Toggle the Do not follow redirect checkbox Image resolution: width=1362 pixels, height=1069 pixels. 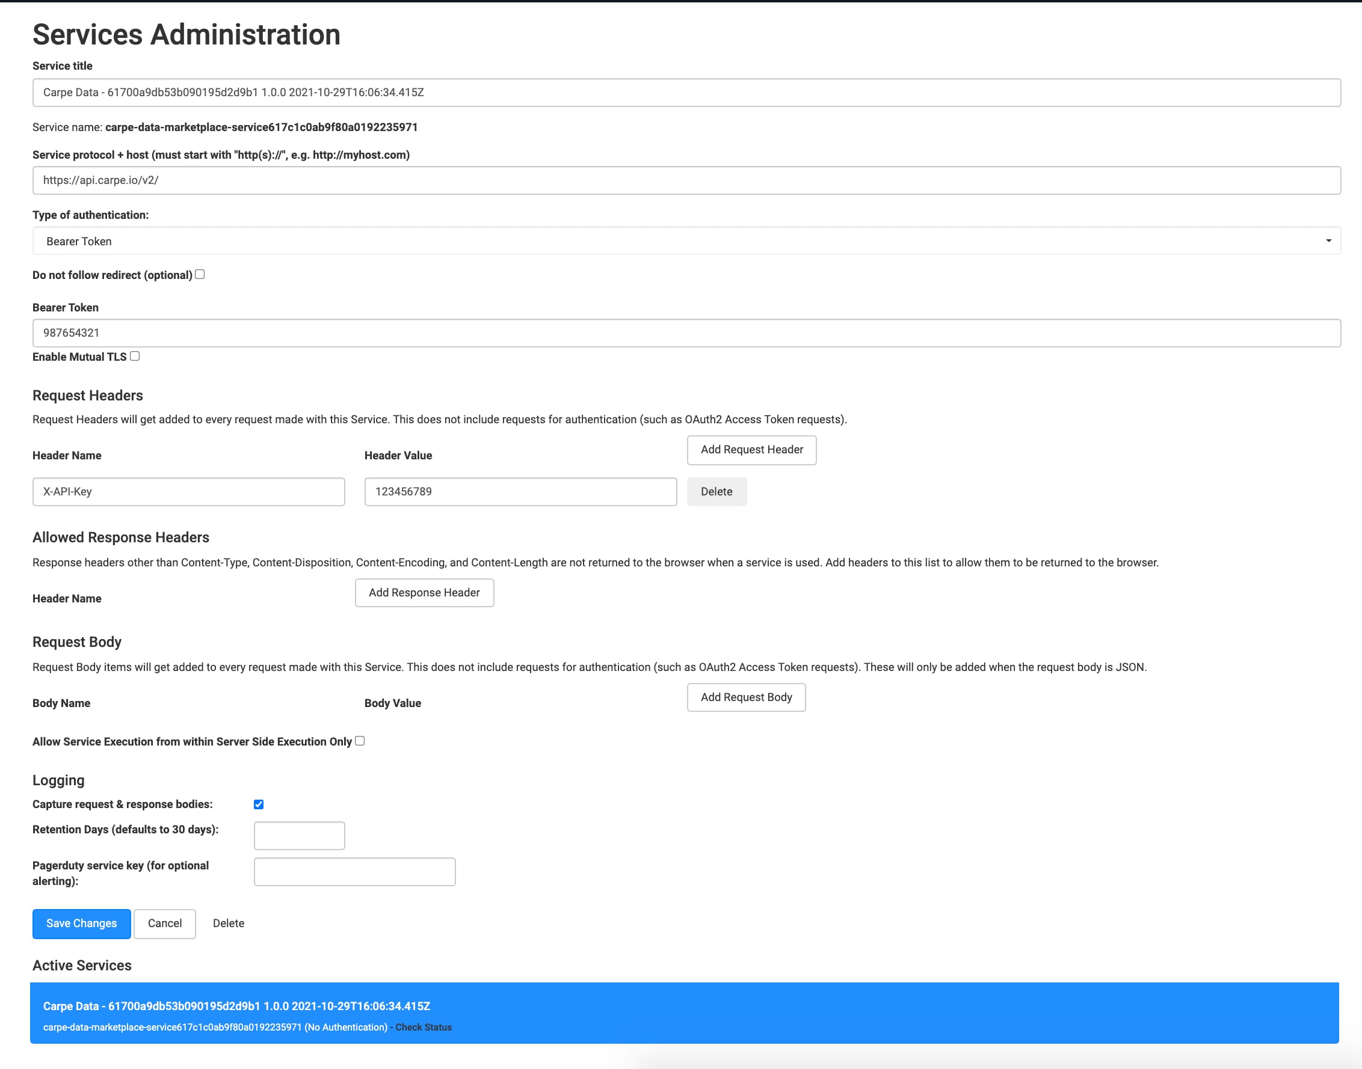coord(200,274)
